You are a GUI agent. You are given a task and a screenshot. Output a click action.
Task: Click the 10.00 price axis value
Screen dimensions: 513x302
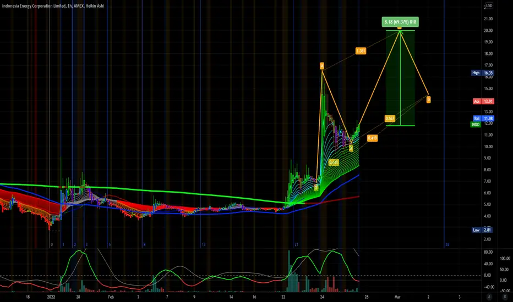(488, 147)
